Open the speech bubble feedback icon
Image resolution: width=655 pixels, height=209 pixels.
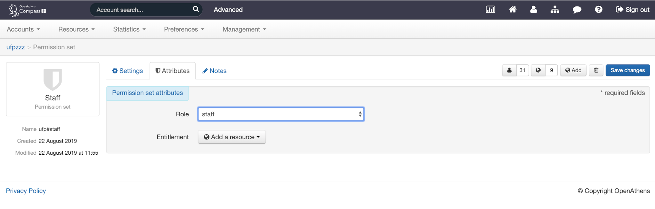pyautogui.click(x=577, y=9)
